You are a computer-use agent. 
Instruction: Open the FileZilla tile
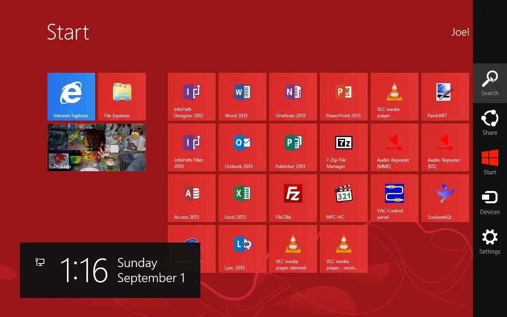pos(293,198)
